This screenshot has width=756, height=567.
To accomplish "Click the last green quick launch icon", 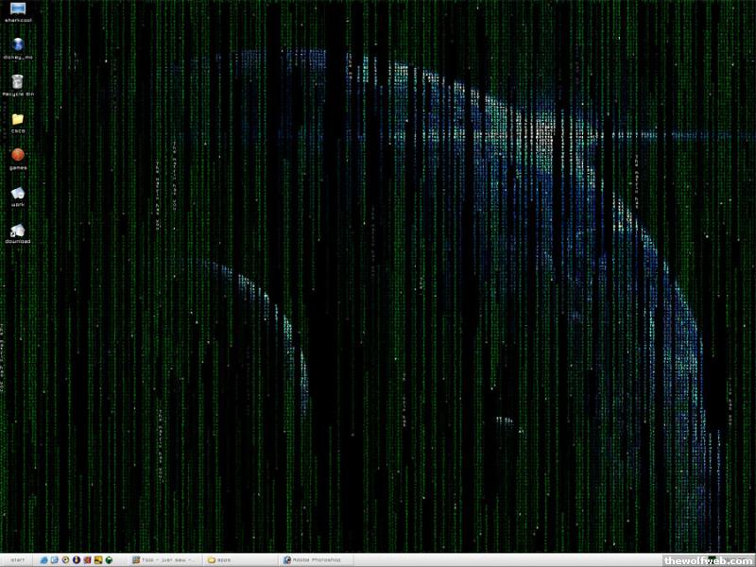I will coord(110,560).
